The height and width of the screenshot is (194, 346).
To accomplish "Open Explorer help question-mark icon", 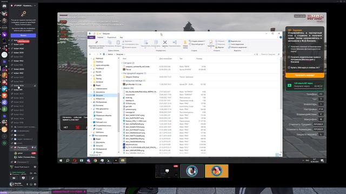I will (281, 37).
